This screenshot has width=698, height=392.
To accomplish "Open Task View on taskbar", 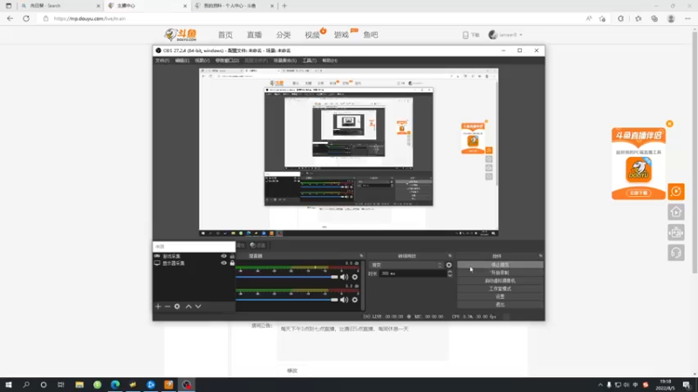I will (61, 384).
